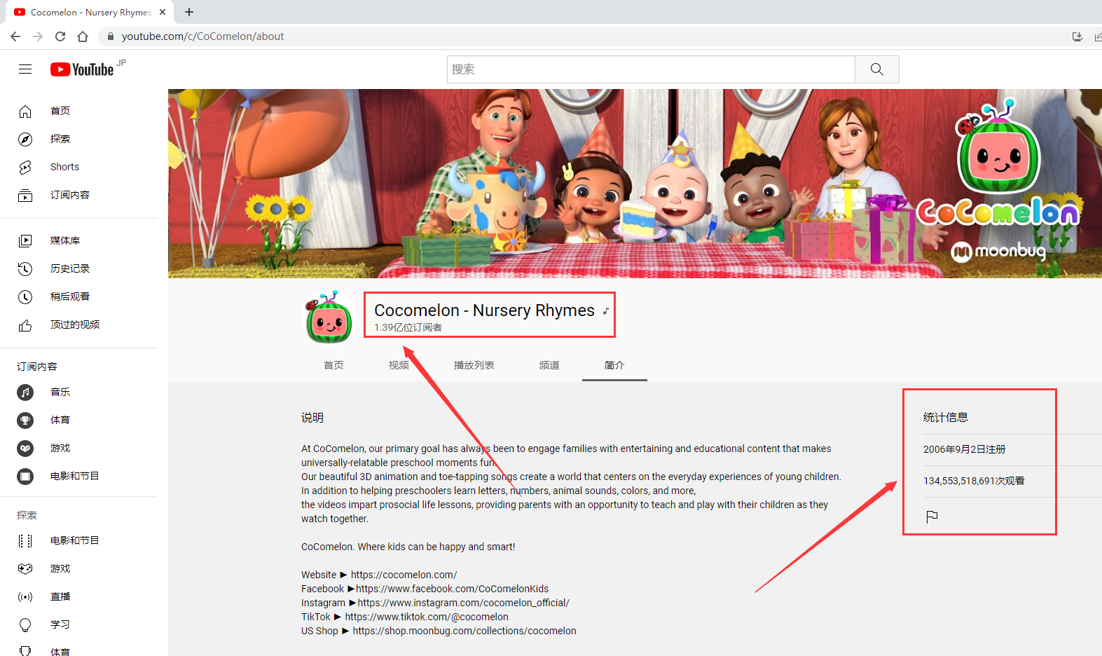Image resolution: width=1102 pixels, height=656 pixels.
Task: Follow the TikTok @cocomelon link
Action: (x=427, y=617)
